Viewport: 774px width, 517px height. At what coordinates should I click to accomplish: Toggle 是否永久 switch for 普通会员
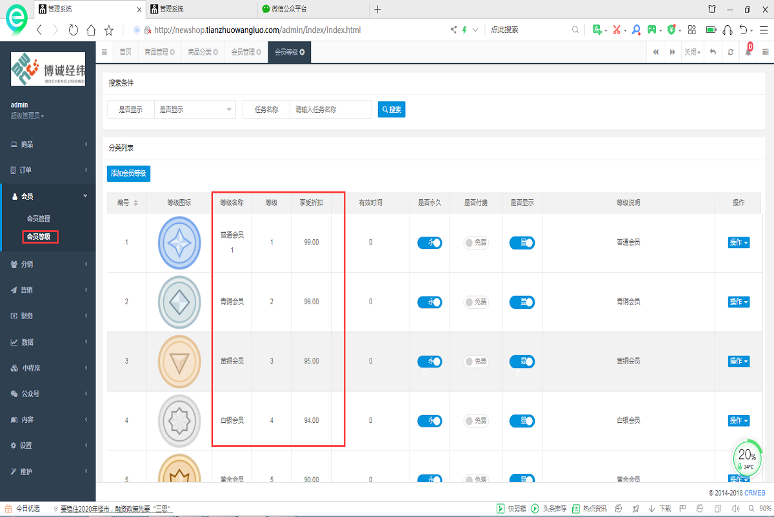430,242
